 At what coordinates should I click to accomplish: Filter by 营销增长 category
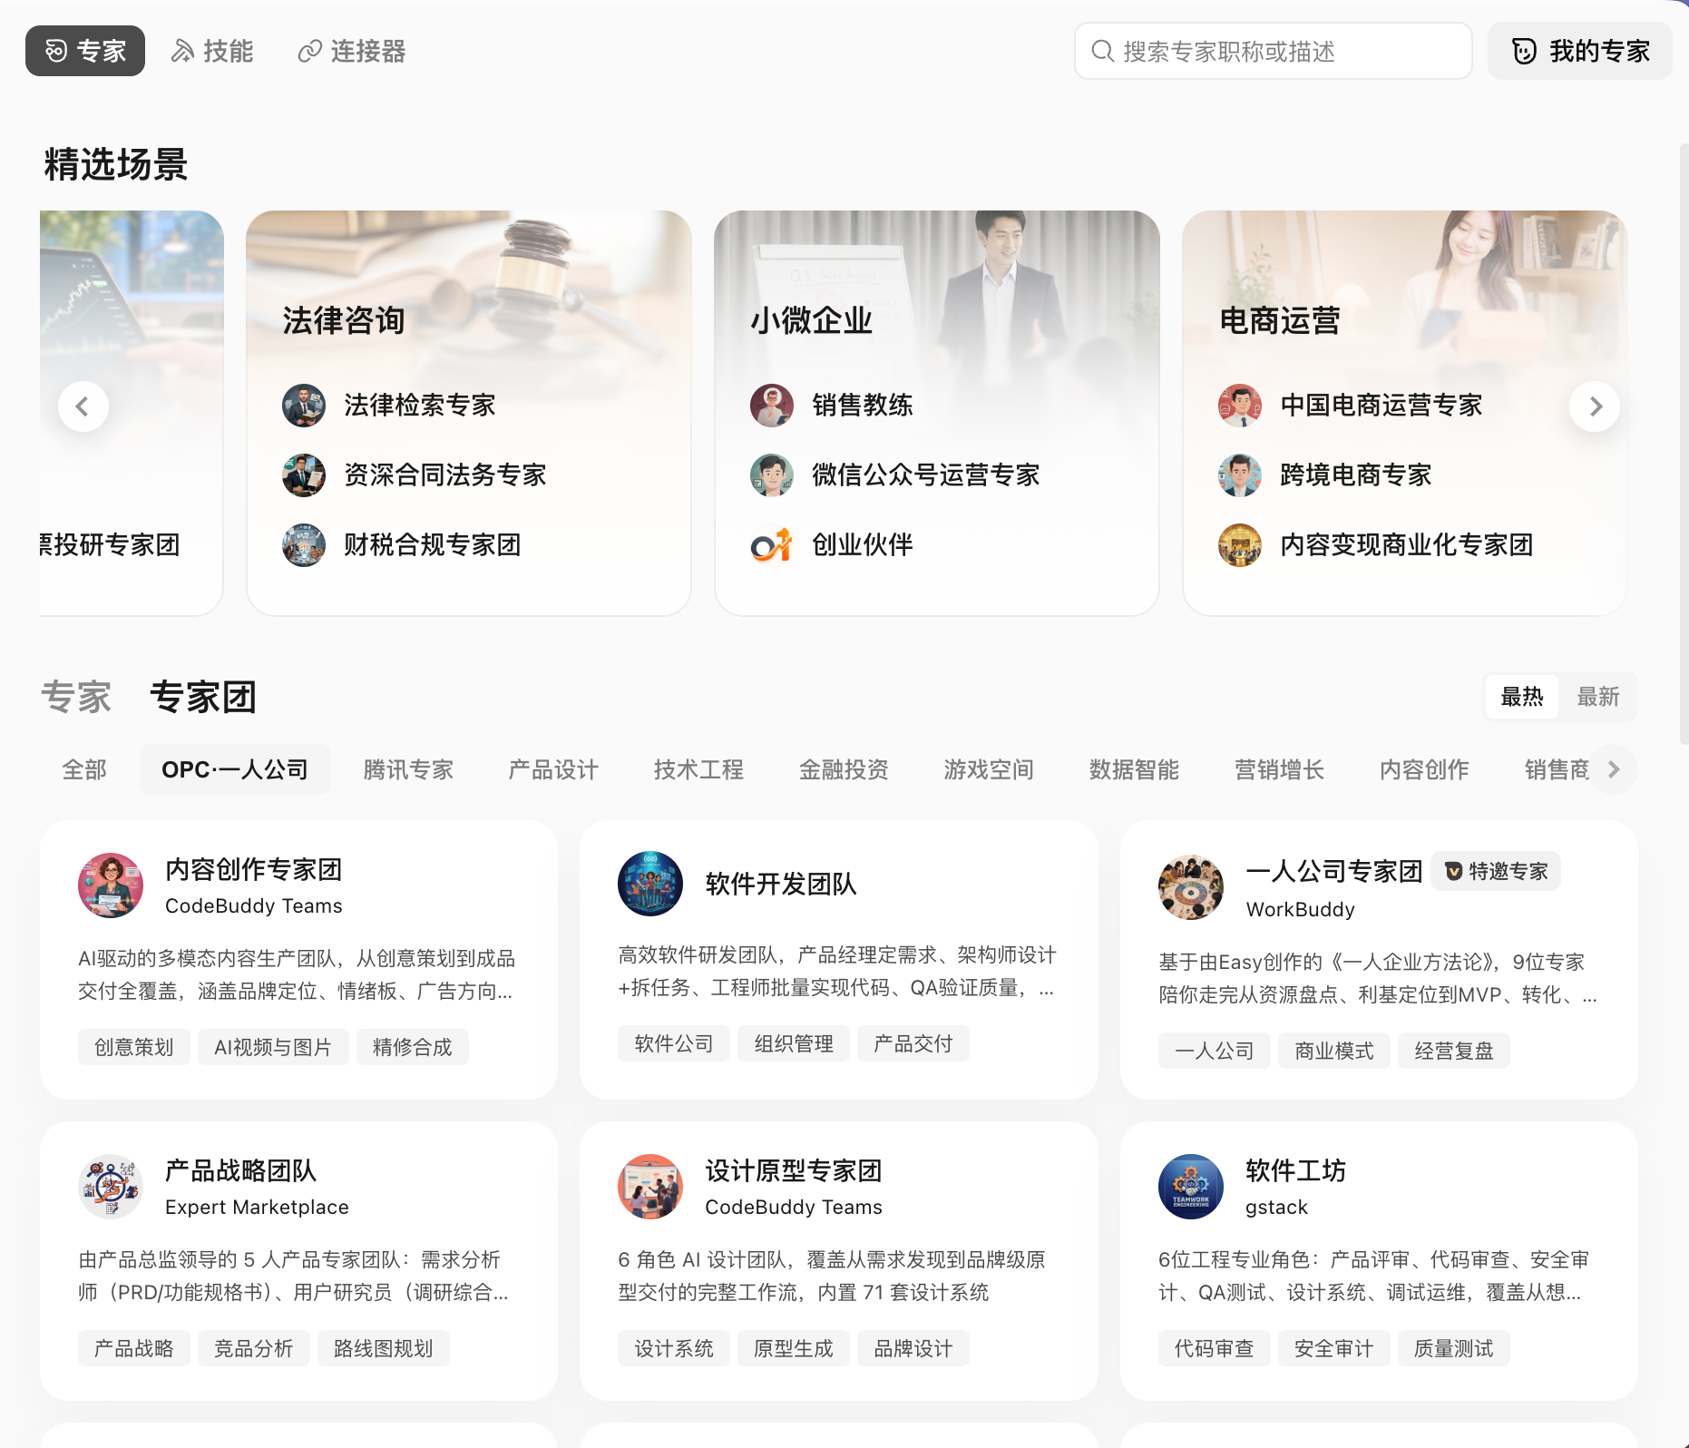[x=1279, y=769]
